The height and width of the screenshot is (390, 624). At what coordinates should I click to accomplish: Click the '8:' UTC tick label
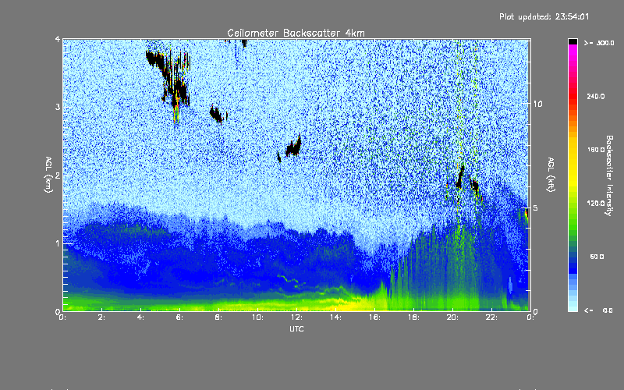coord(218,317)
